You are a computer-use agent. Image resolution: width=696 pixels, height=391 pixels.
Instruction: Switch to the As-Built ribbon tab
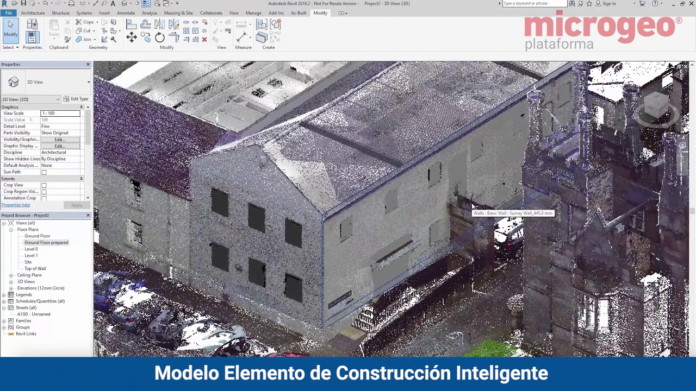(x=299, y=13)
